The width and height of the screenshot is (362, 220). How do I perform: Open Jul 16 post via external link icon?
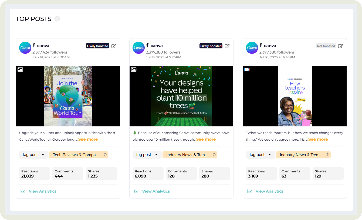[340, 46]
